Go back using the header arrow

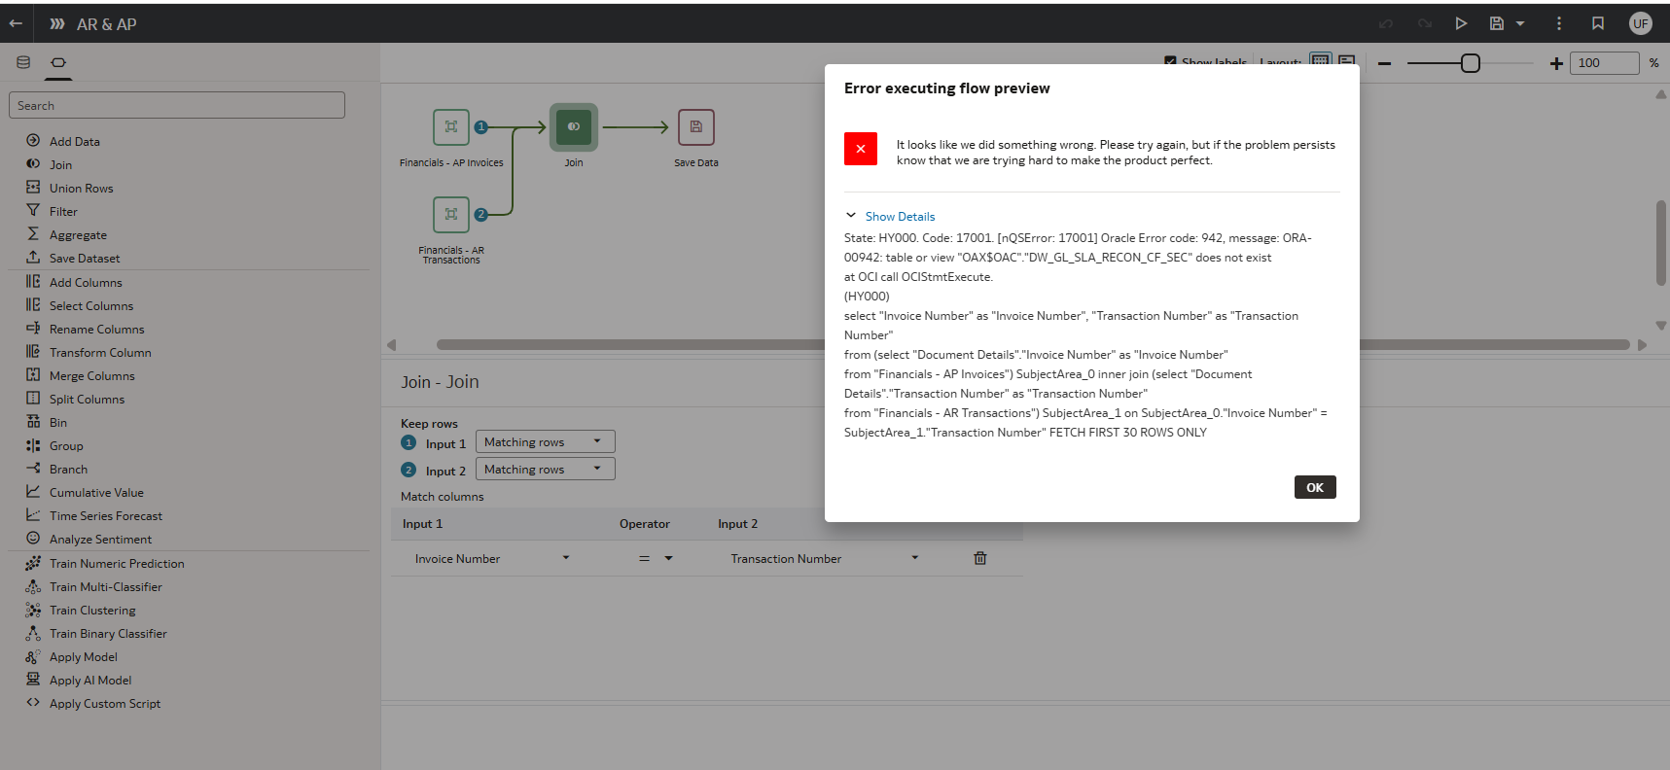[16, 23]
